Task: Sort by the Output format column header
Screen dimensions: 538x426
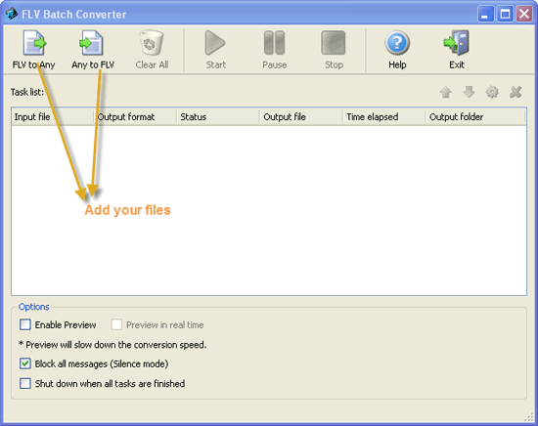Action: click(135, 117)
